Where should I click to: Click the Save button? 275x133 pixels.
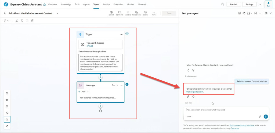169,13
